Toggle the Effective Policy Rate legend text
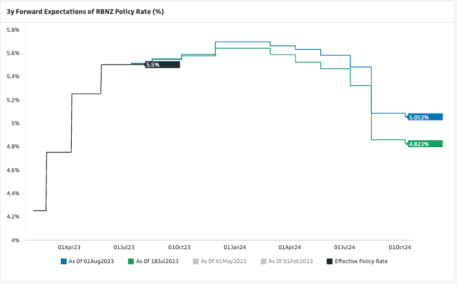Image resolution: width=457 pixels, height=284 pixels. tap(361, 261)
